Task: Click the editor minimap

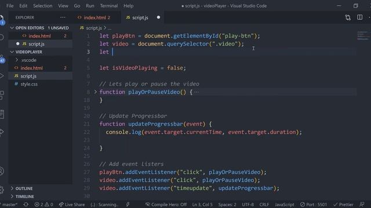Action: (x=363, y=36)
